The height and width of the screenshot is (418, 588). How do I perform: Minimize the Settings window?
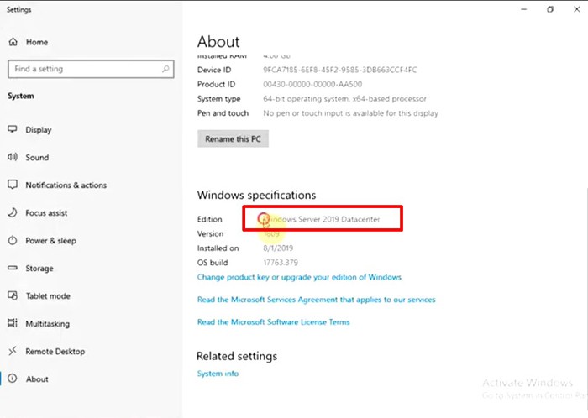524,9
